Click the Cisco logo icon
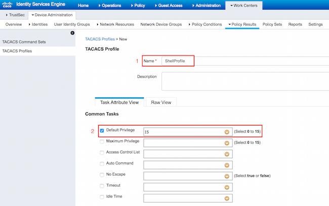The image size is (329, 206). click(x=7, y=5)
